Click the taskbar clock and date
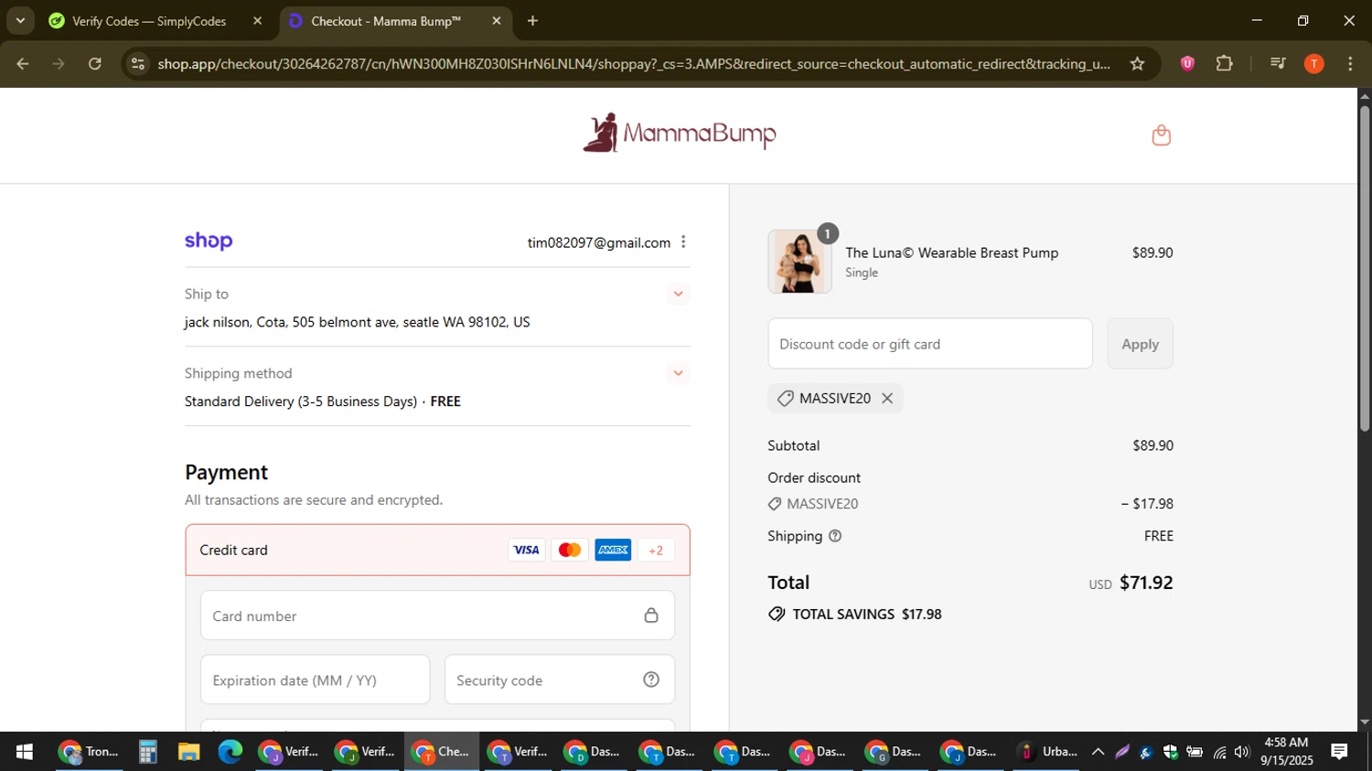The image size is (1372, 771). [1286, 752]
